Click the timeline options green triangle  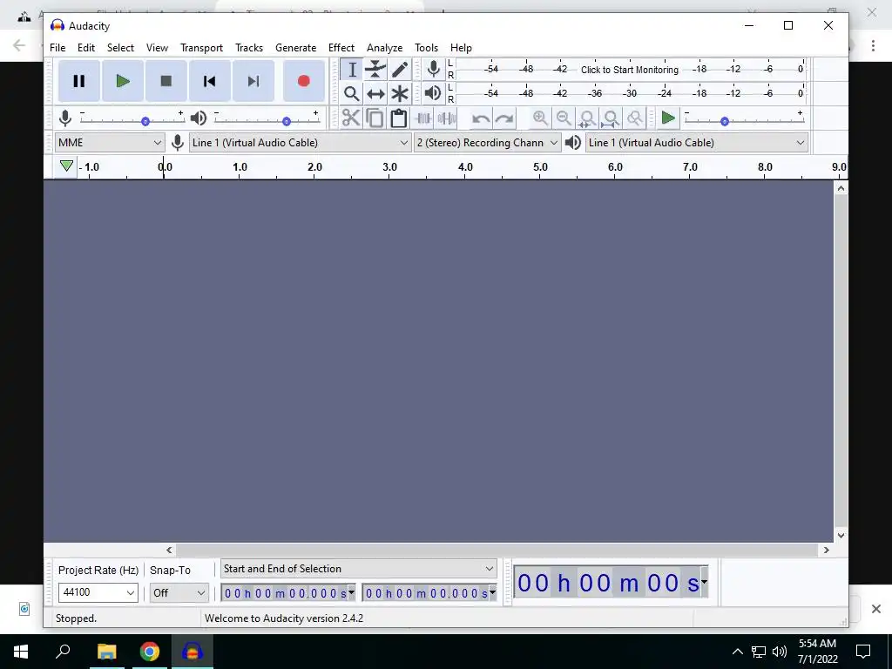pos(66,166)
